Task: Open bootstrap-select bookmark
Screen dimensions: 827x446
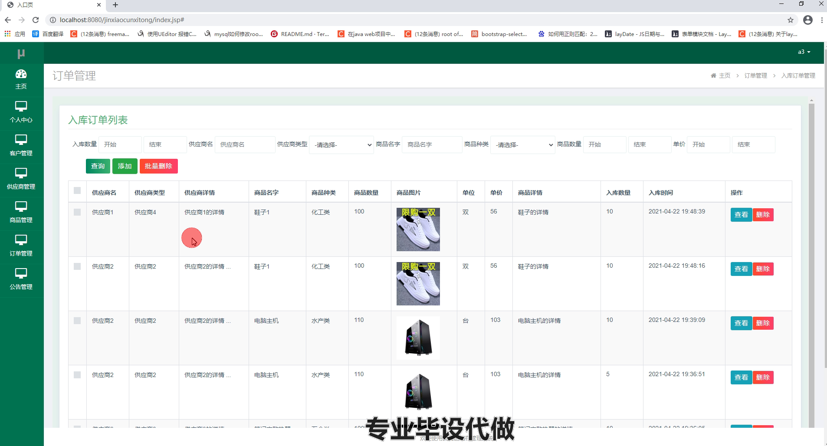Action: pos(499,34)
